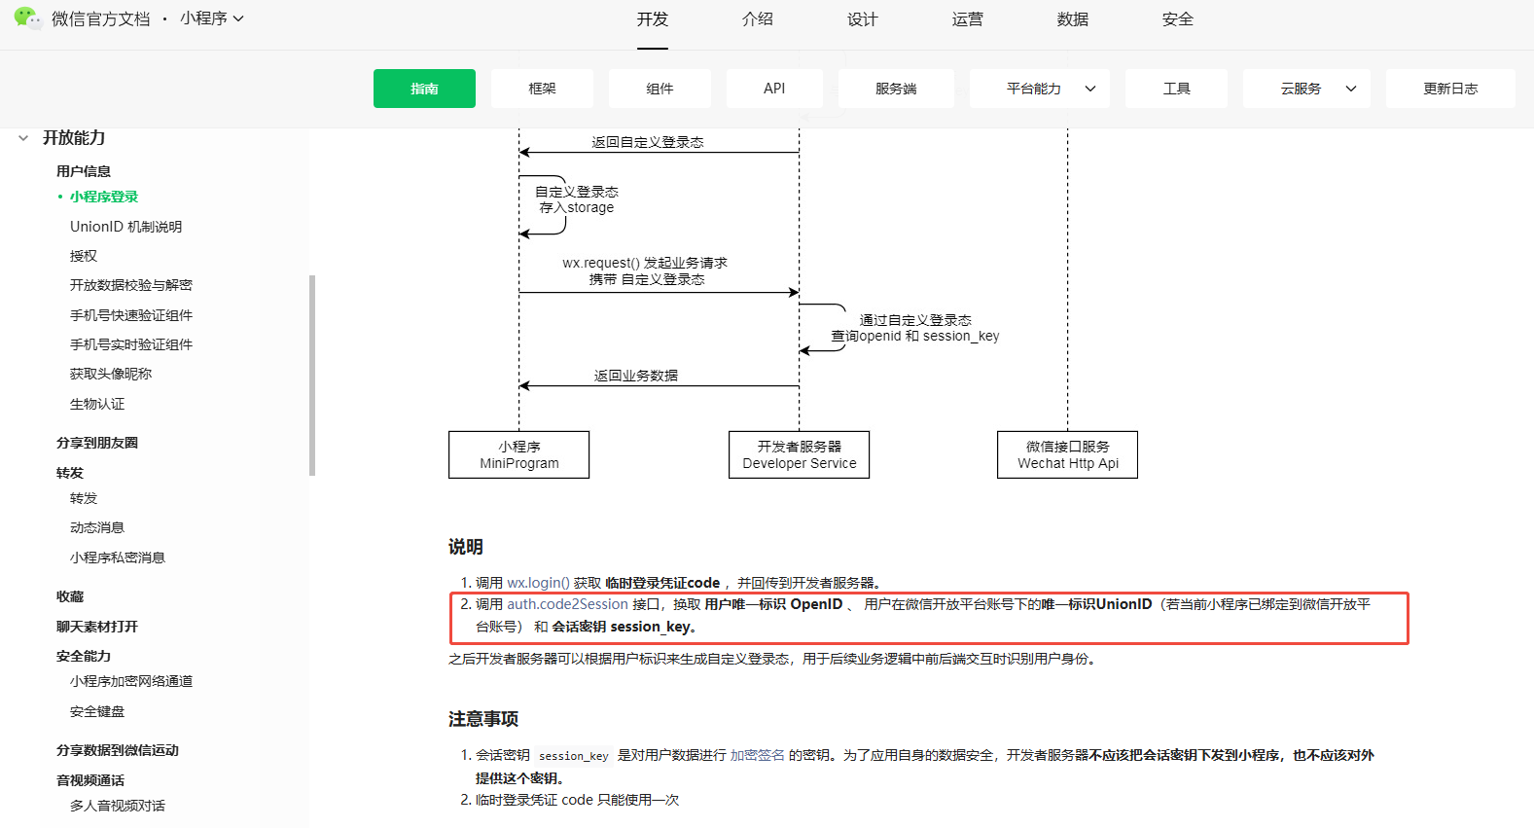
Task: Go to the 运营 top tab
Action: 968,19
